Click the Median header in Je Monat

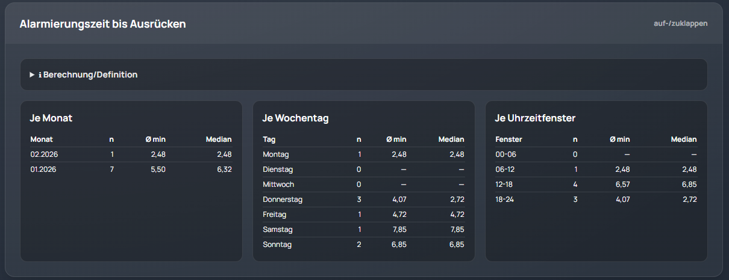click(x=219, y=139)
